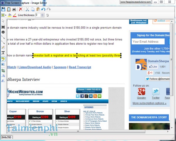The image size is (176, 141).
Task: Select the filled rectangle tool
Action: (x=3, y=27)
